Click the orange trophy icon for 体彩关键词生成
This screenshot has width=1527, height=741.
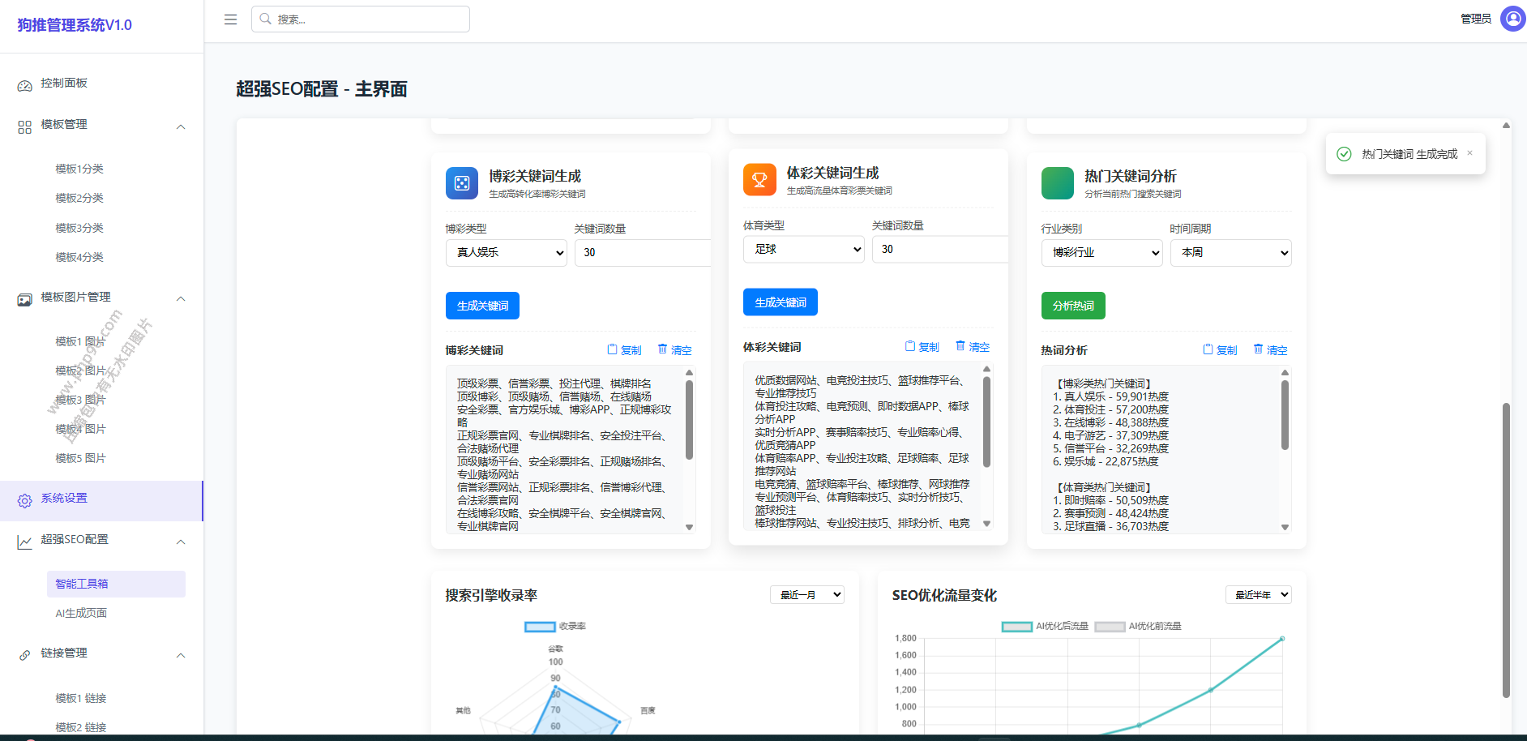759,180
